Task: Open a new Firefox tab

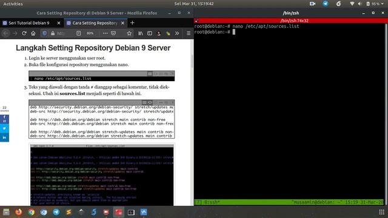Action: tap(132, 23)
